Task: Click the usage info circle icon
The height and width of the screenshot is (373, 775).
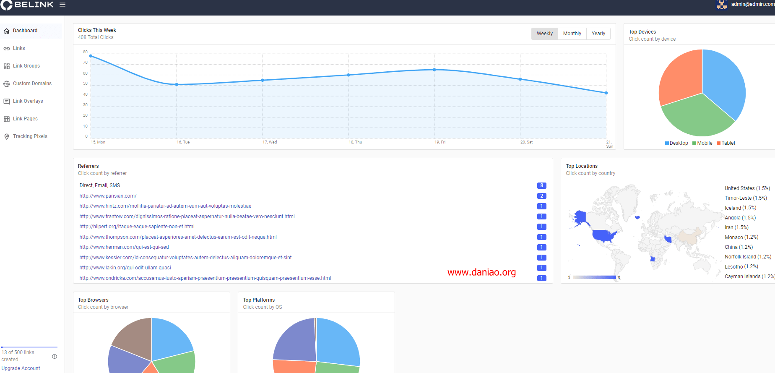Action: pos(55,357)
